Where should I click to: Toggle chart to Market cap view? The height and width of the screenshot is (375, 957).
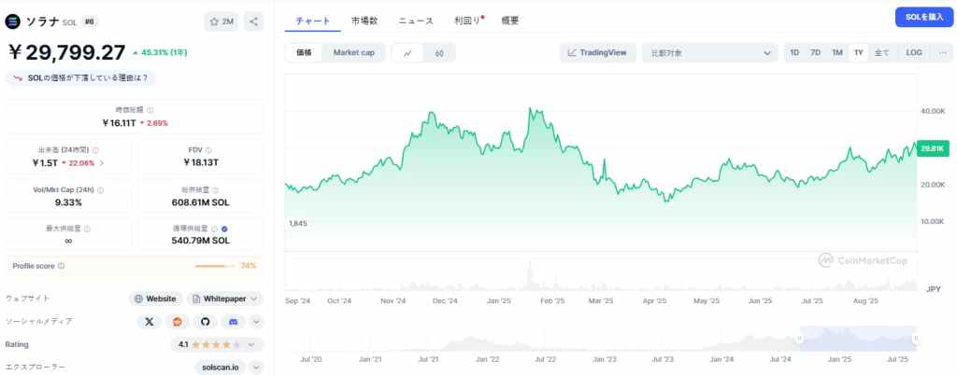(354, 53)
